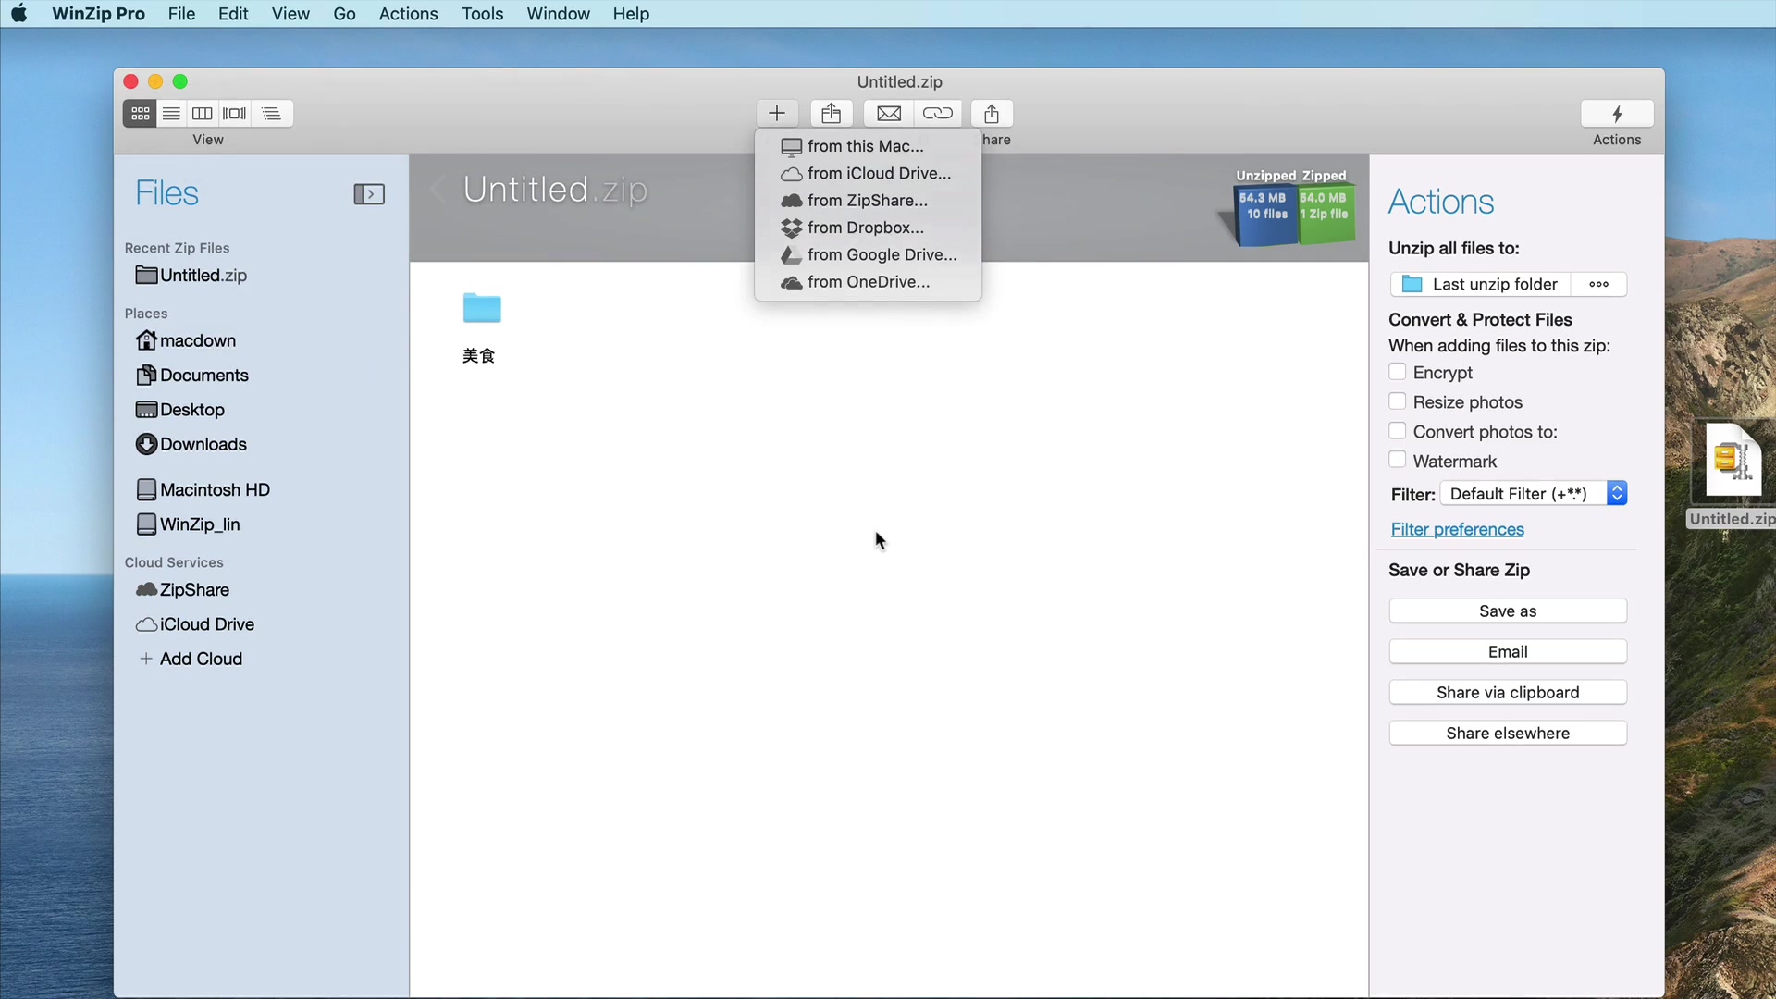Enable the Watermark checkbox
This screenshot has height=999, width=1776.
1398,460
